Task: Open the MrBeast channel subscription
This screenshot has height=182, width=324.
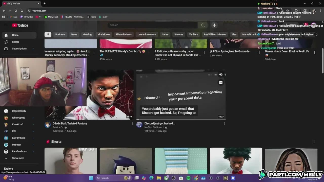Action: click(19, 145)
